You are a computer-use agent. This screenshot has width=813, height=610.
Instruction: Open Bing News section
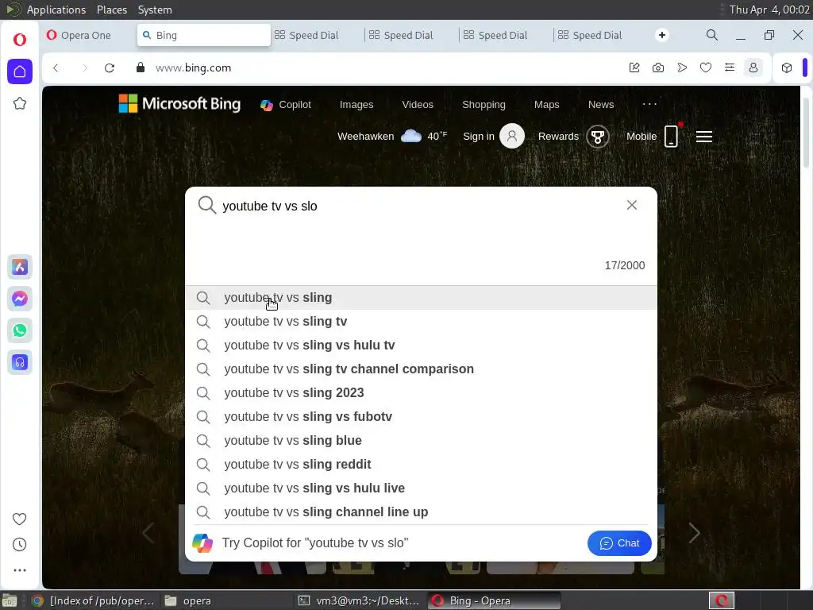tap(600, 104)
